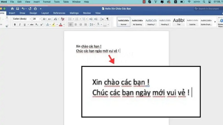
Task: Click the bulleted list icon
Action: [70, 19]
